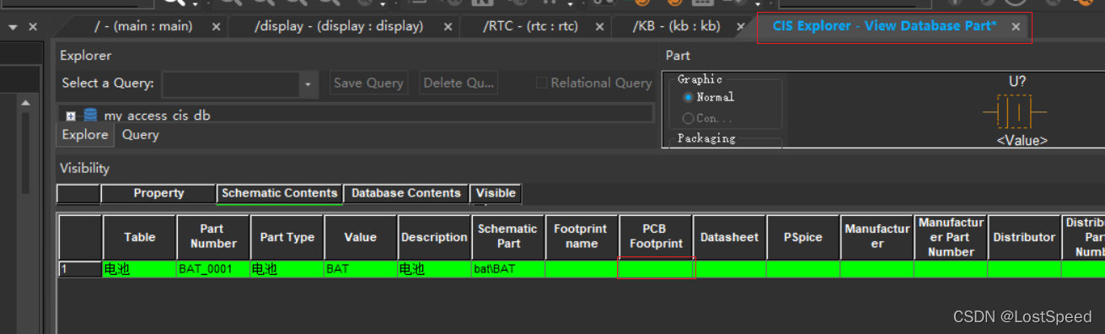Open the /display - (display : display) tab
This screenshot has height=334, width=1105.
339,26
